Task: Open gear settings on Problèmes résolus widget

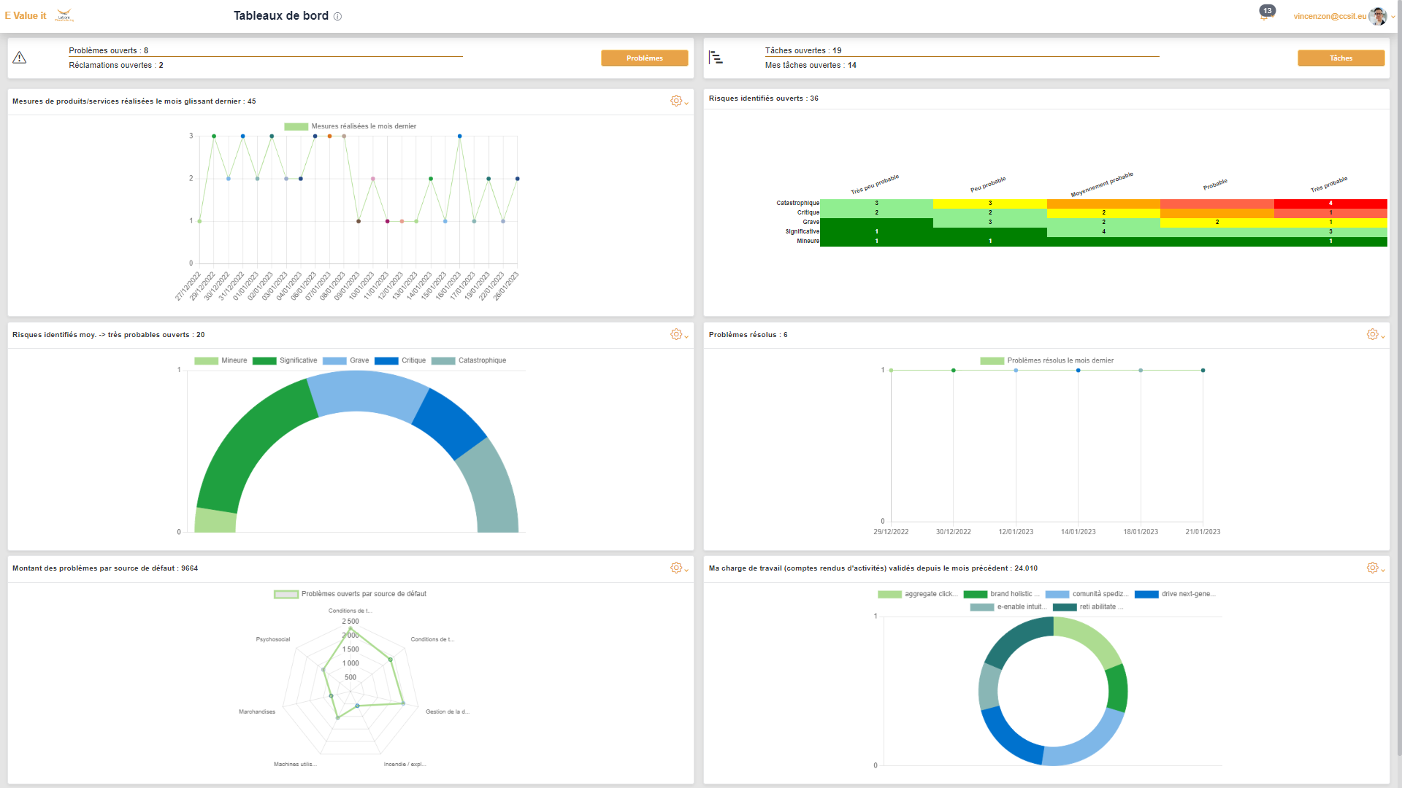Action: click(1373, 334)
